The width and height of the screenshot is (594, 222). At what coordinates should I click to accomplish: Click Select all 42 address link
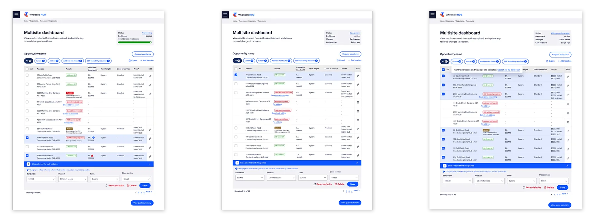coord(508,70)
